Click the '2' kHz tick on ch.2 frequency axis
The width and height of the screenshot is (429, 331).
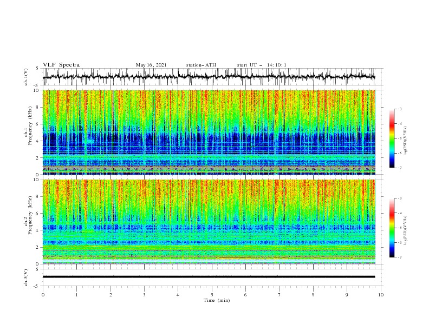(x=38, y=247)
